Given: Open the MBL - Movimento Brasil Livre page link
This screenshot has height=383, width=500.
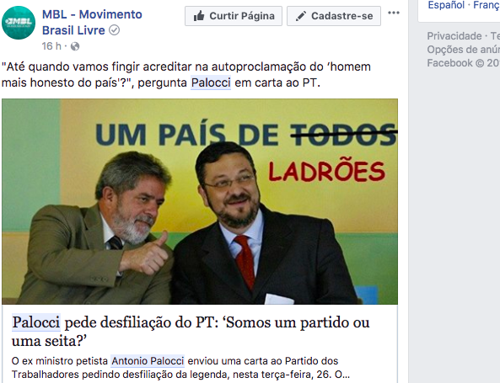Looking at the screenshot, I should pyautogui.click(x=92, y=22).
